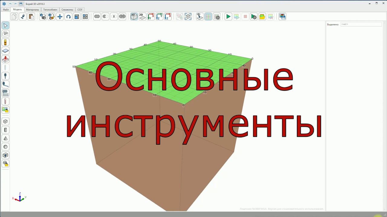Screen dimensions: 387x217
Task: Click the paste clipboard icon
Action: (x=31, y=17)
